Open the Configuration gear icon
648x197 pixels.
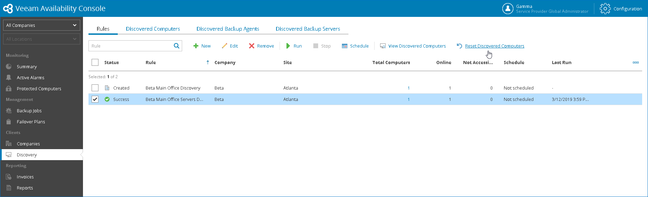(605, 9)
